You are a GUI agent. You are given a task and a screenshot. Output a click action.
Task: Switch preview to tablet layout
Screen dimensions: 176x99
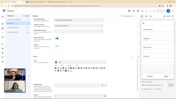[x=146, y=16]
